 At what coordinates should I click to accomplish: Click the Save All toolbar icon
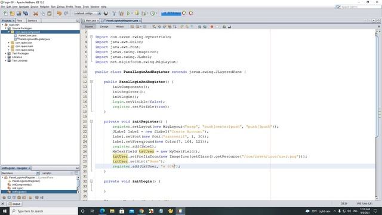(26, 13)
